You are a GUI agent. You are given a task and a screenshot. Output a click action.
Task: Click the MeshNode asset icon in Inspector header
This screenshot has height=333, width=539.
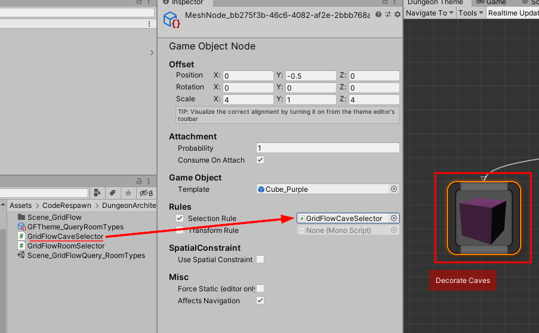click(x=171, y=20)
